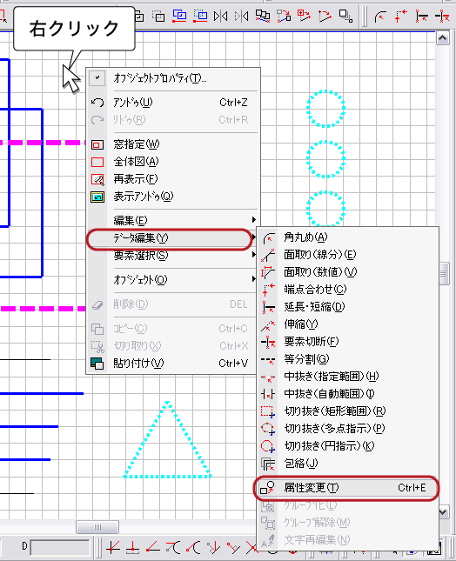
Task: Click vertical scrollbar up arrow
Action: [442, 38]
